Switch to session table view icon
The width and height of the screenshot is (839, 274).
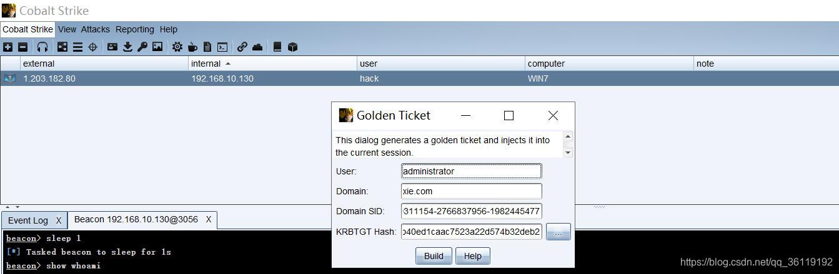(x=77, y=47)
